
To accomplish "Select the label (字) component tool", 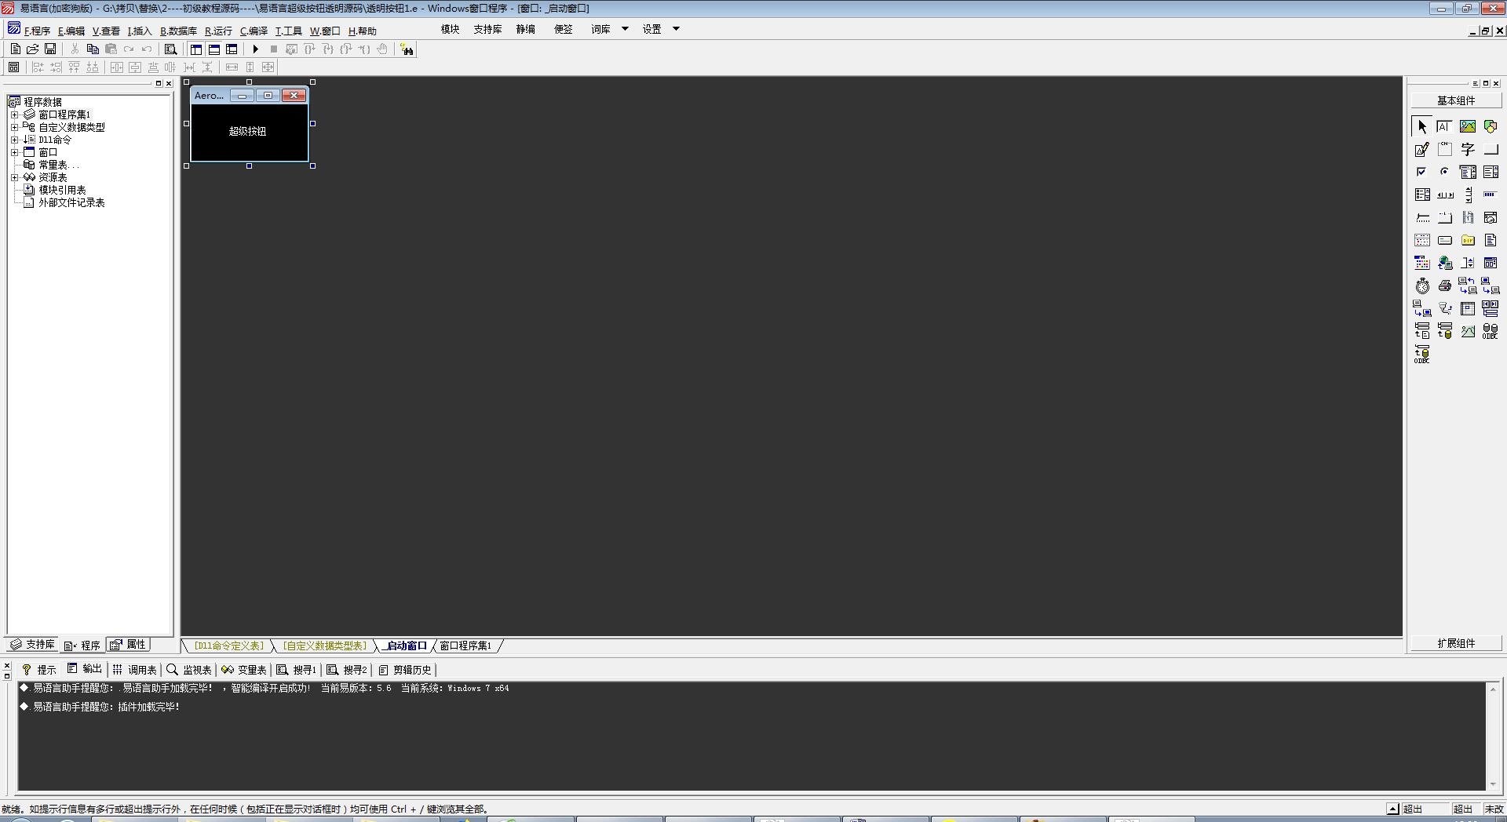I will click(1467, 149).
